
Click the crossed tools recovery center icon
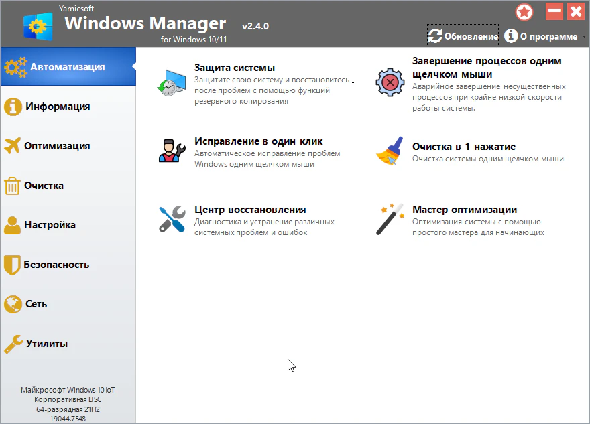tap(172, 219)
